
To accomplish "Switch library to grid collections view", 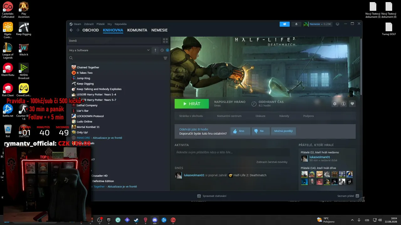I will pyautogui.click(x=165, y=41).
